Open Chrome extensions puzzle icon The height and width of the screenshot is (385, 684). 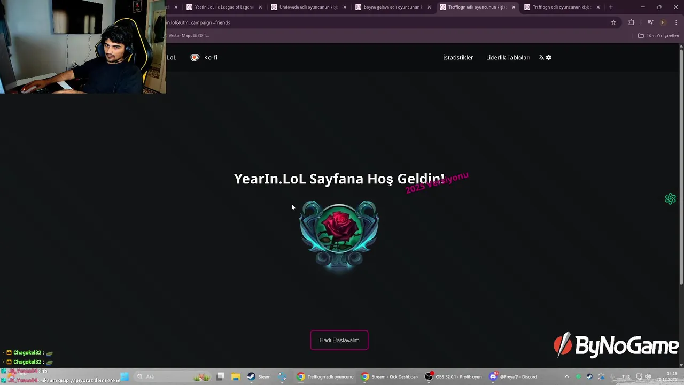coord(632,22)
